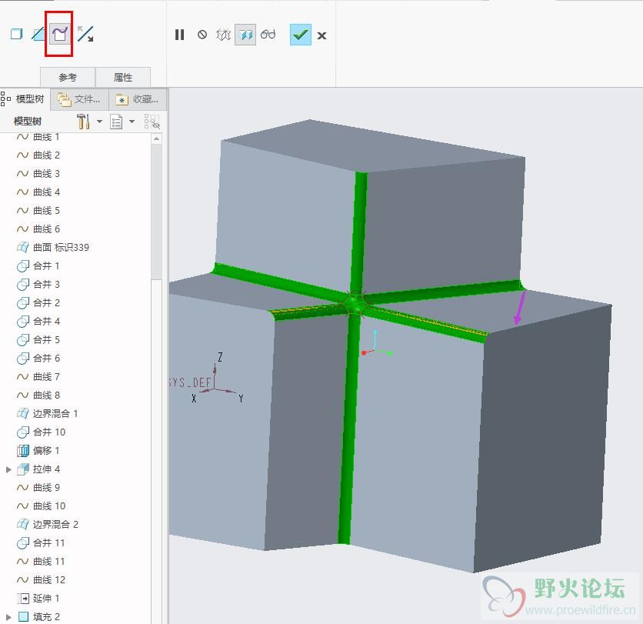Pause the feature tool

coord(180,35)
